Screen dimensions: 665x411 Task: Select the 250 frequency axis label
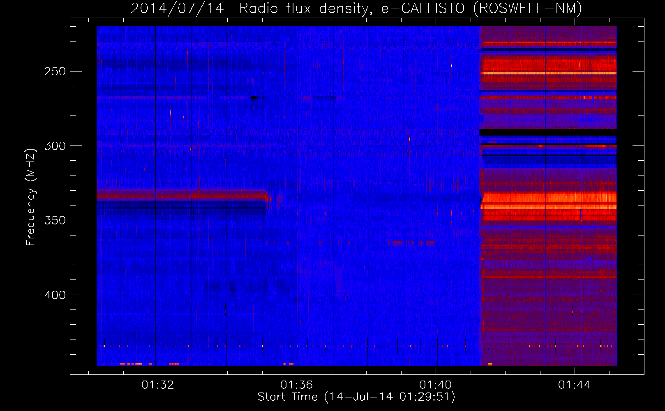click(55, 72)
